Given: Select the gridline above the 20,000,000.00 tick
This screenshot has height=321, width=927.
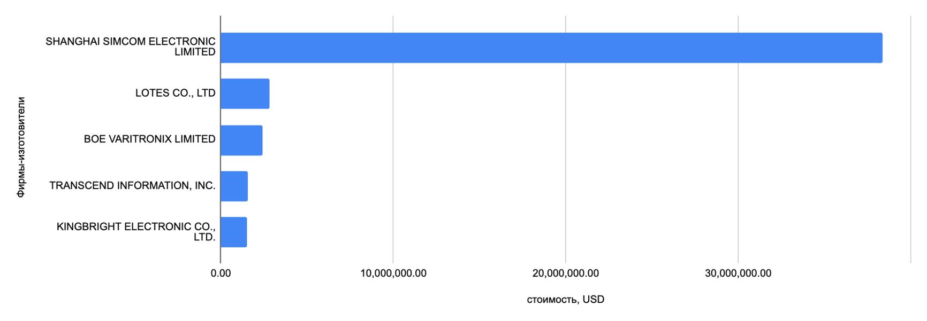Looking at the screenshot, I should coord(566,160).
